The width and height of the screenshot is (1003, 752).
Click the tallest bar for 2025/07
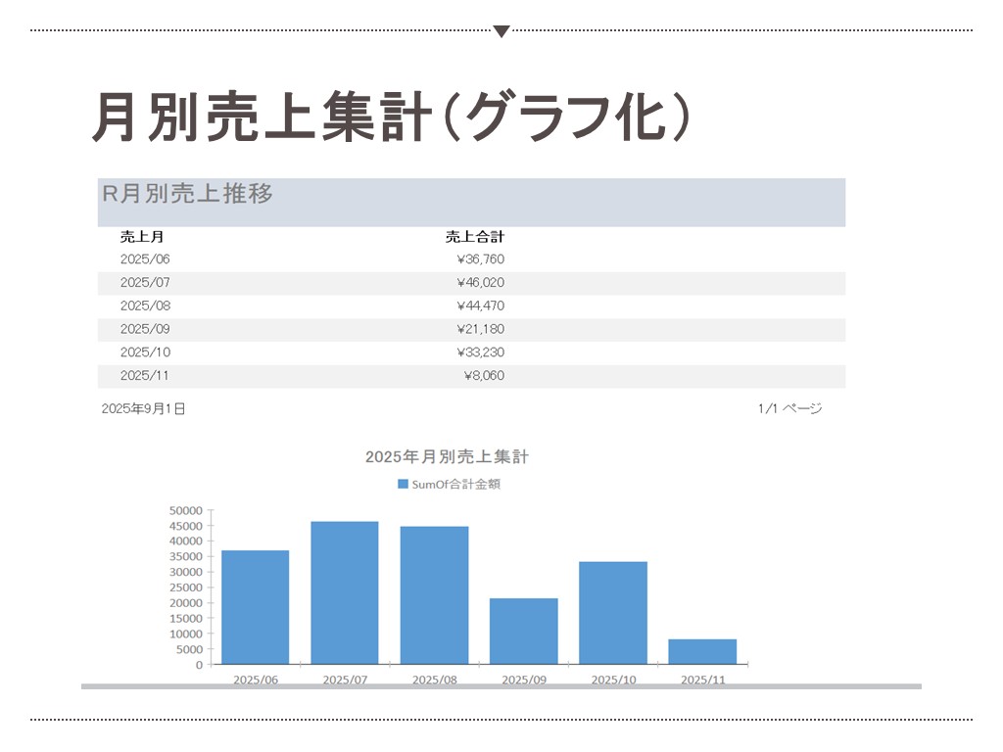(345, 592)
